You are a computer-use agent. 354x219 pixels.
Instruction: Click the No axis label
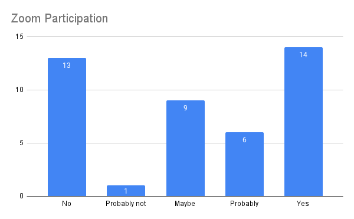67,204
